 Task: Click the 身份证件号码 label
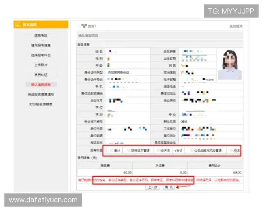pos(93,80)
